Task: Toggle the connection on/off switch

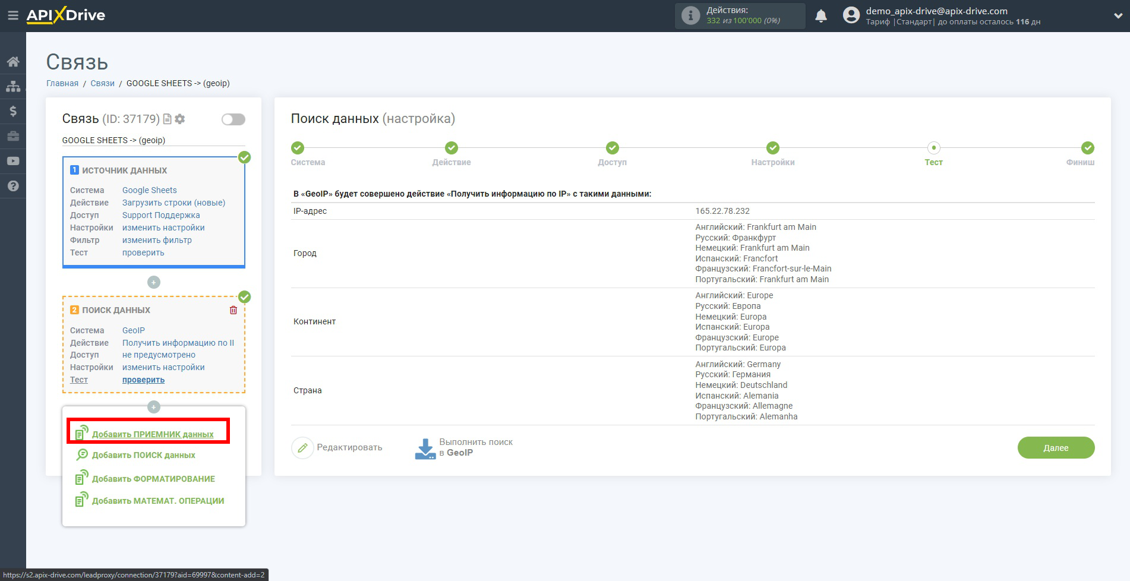Action: click(233, 119)
